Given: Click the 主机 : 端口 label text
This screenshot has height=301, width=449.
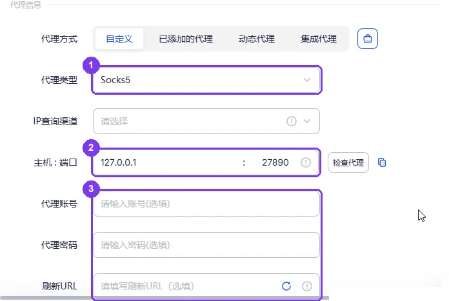Looking at the screenshot, I should (55, 162).
